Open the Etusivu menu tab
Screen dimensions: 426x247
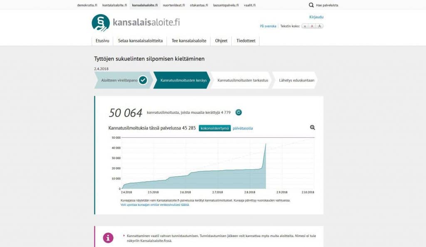point(102,41)
